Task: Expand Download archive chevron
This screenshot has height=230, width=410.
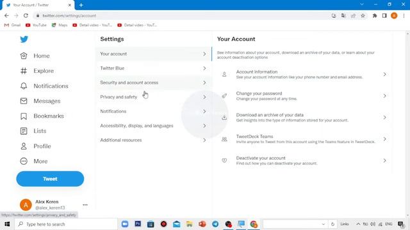Action: pos(384,118)
